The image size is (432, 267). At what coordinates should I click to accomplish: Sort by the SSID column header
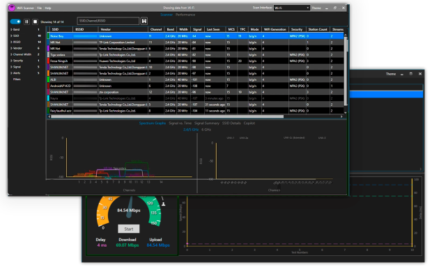click(61, 29)
